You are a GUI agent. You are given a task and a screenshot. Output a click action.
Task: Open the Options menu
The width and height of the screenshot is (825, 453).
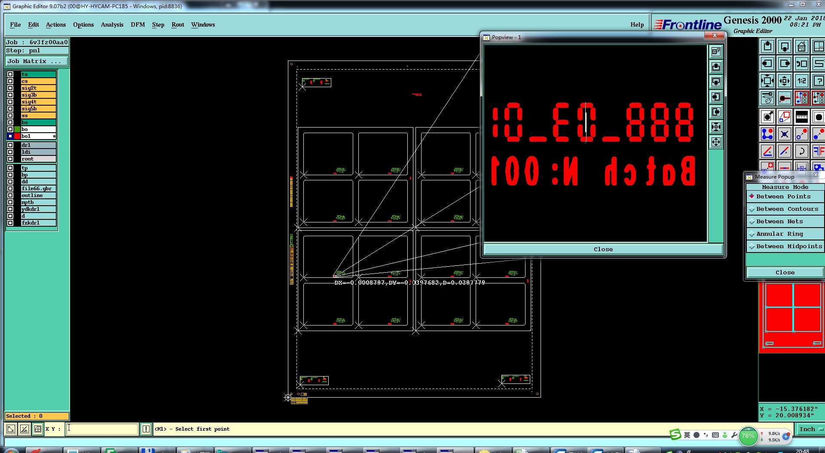(83, 24)
